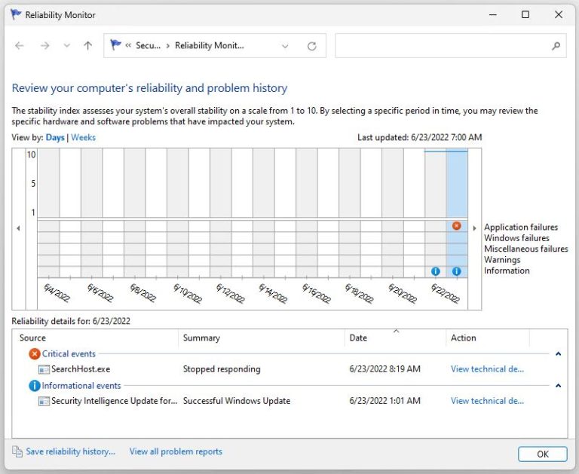Open the address bar history dropdown
579x474 pixels.
tap(285, 46)
